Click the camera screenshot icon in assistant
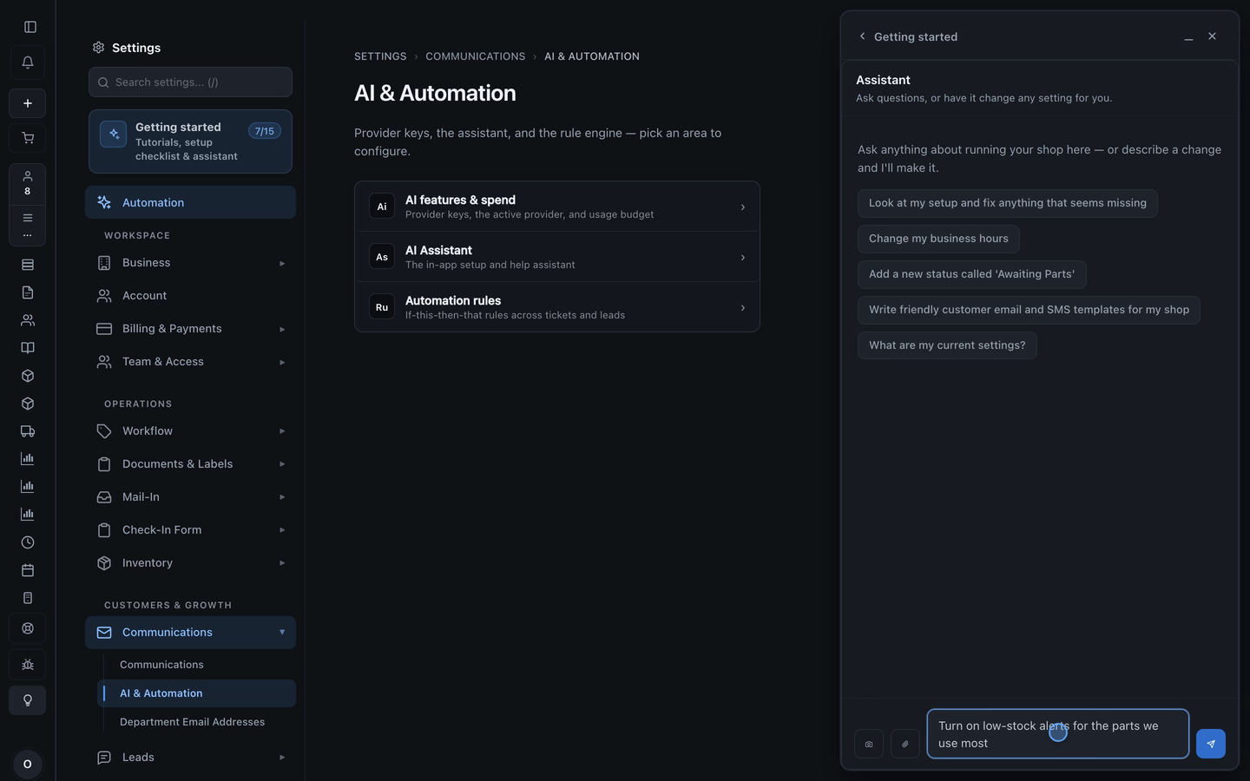This screenshot has width=1250, height=781. (869, 744)
